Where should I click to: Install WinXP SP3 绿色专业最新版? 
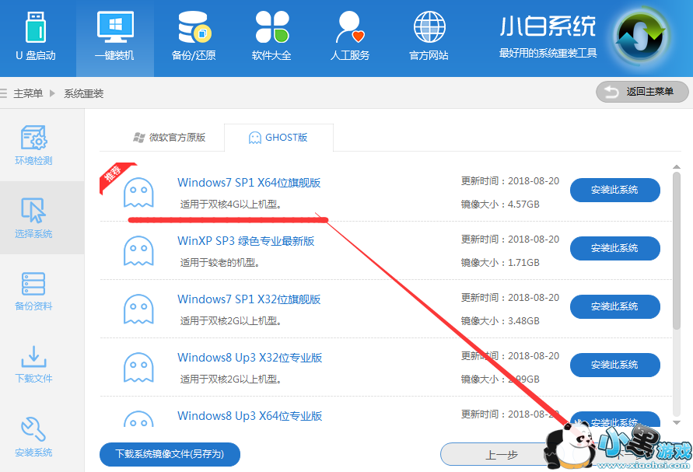click(x=614, y=248)
